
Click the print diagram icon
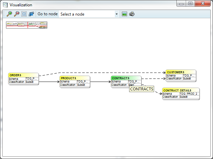132,14
